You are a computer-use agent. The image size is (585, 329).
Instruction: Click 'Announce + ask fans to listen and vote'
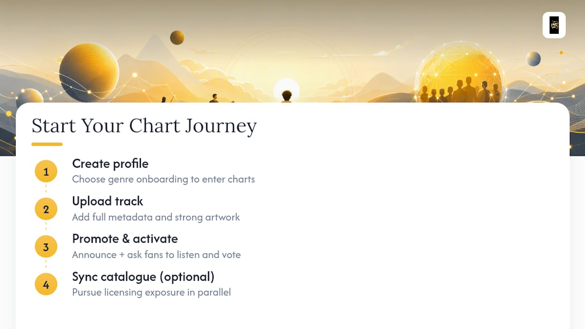[x=156, y=255]
